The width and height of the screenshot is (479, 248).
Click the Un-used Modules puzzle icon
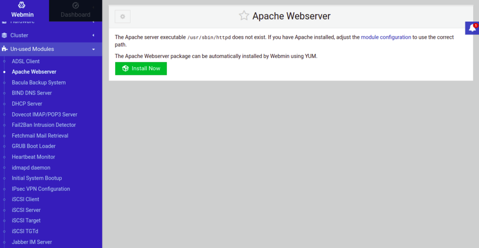[x=4, y=49]
